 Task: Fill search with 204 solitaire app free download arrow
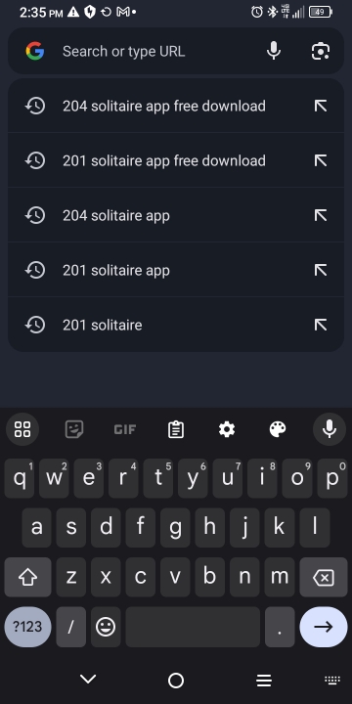321,106
